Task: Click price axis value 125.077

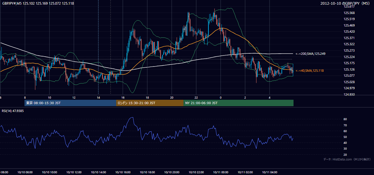Action: tap(349, 76)
